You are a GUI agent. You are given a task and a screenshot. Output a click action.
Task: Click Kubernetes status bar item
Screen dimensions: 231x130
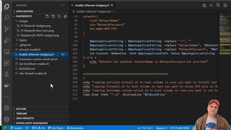point(75,128)
